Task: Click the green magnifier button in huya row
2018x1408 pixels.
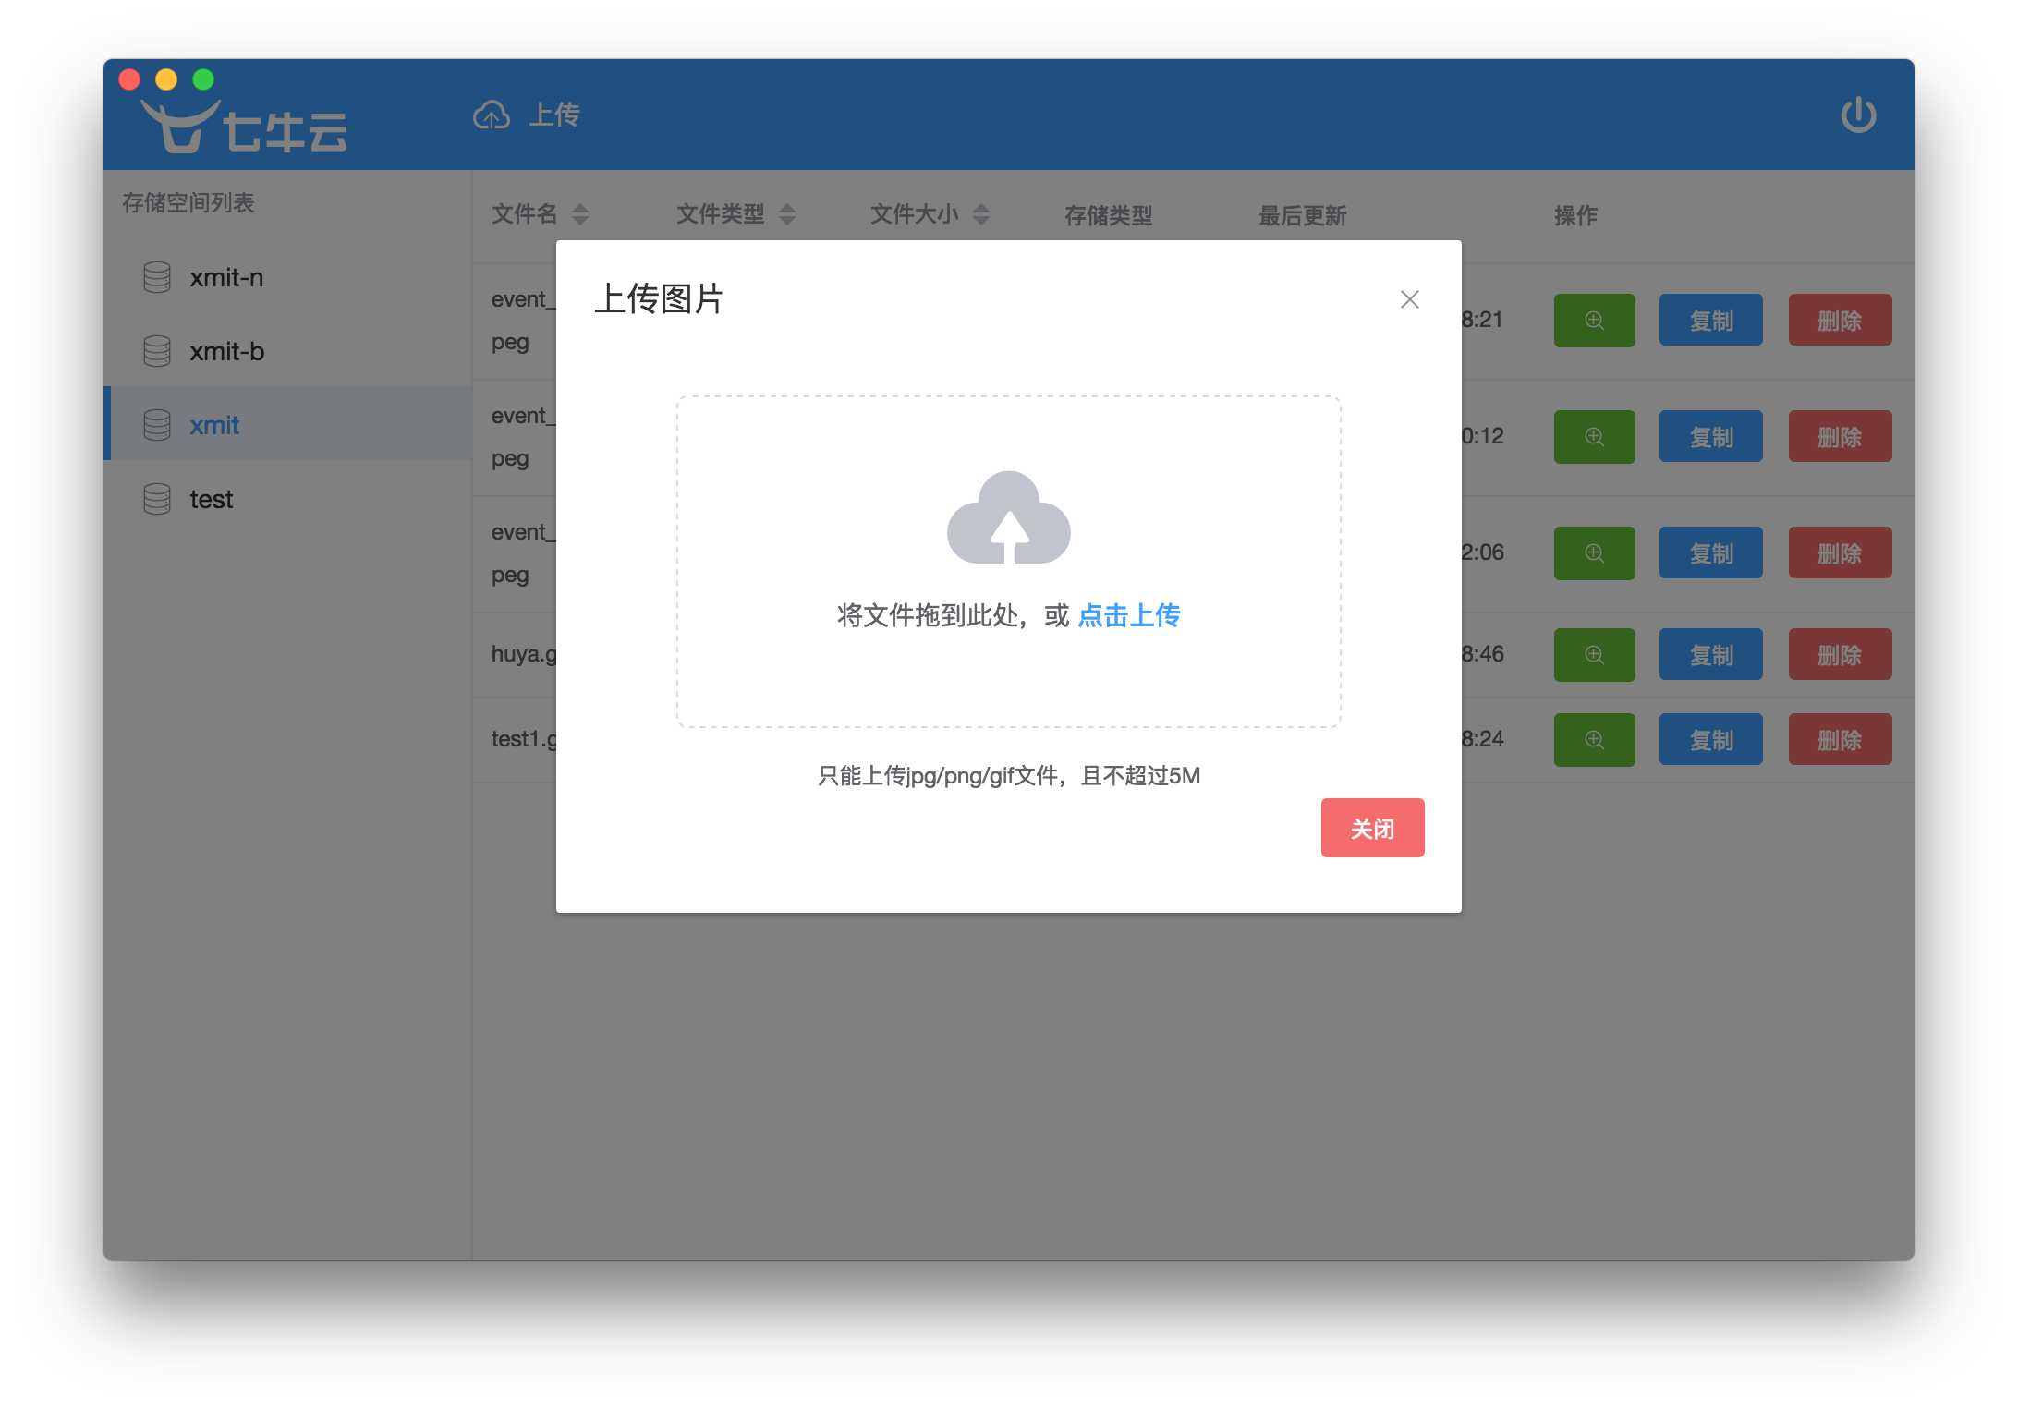Action: (x=1594, y=655)
